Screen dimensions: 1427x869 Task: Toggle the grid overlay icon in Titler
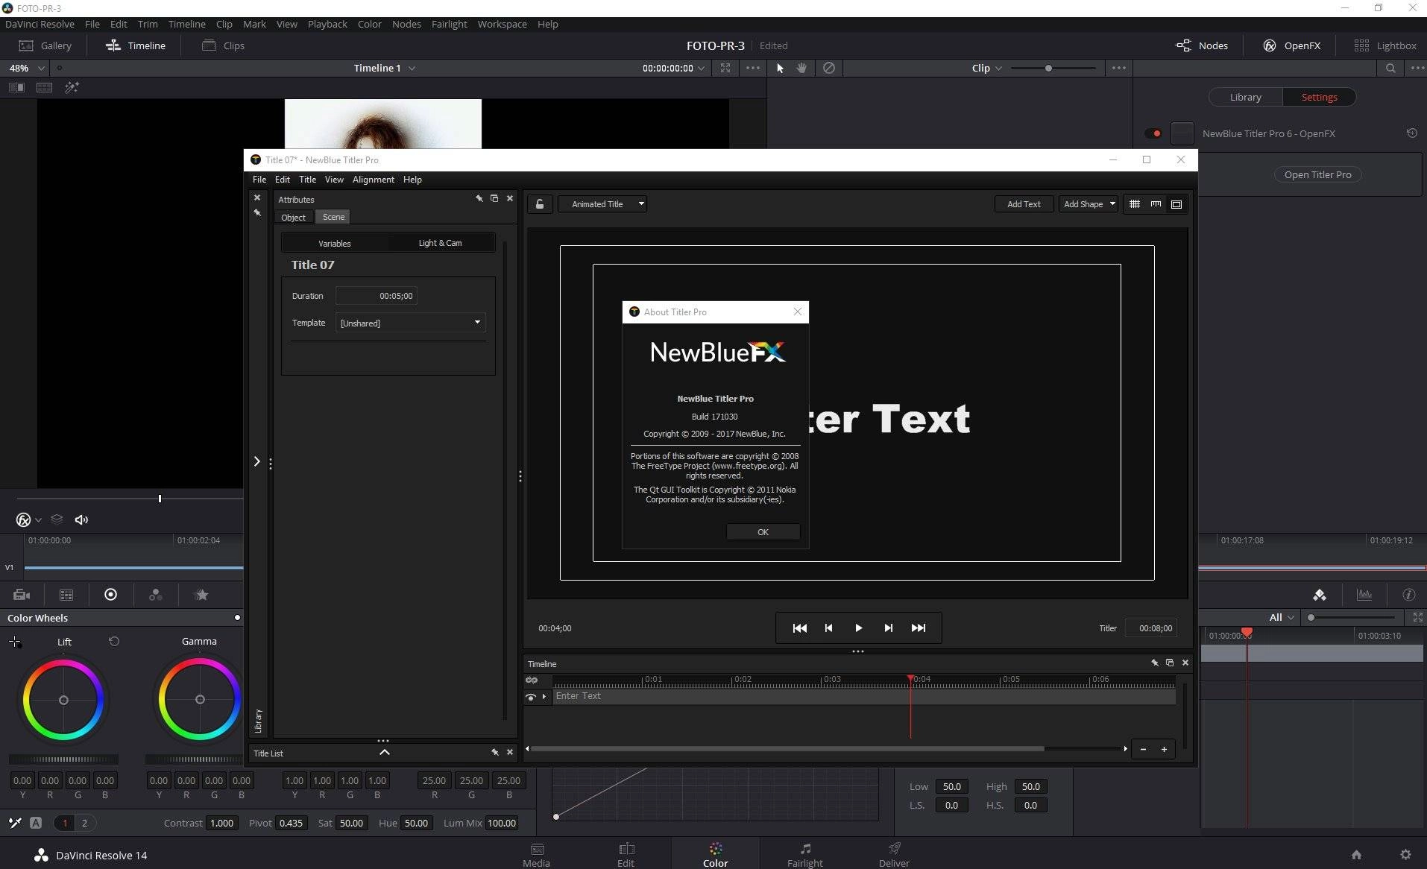click(x=1134, y=204)
